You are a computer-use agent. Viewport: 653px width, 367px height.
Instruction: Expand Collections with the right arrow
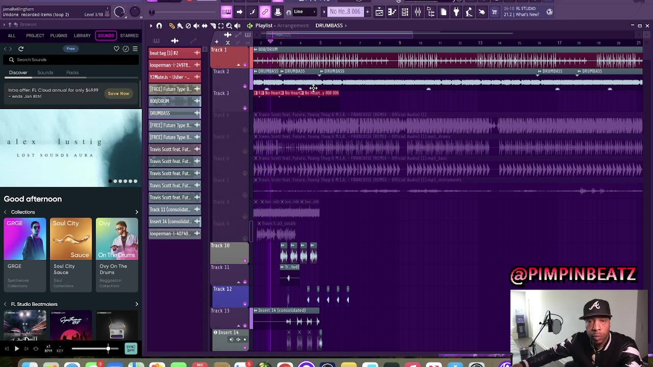tap(136, 212)
